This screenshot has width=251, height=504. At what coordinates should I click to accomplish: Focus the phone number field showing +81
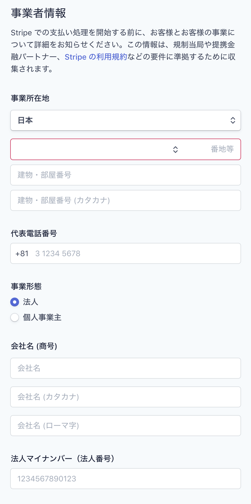[x=126, y=253]
